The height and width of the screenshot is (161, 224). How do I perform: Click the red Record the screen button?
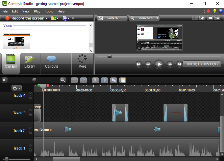[x=7, y=18]
